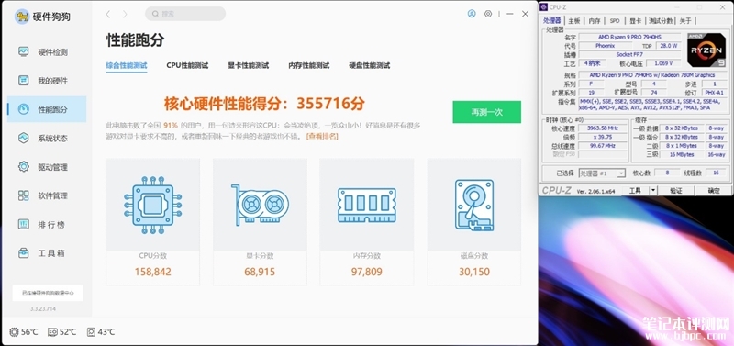Select disk score 30,150
The width and height of the screenshot is (734, 346).
click(x=474, y=272)
